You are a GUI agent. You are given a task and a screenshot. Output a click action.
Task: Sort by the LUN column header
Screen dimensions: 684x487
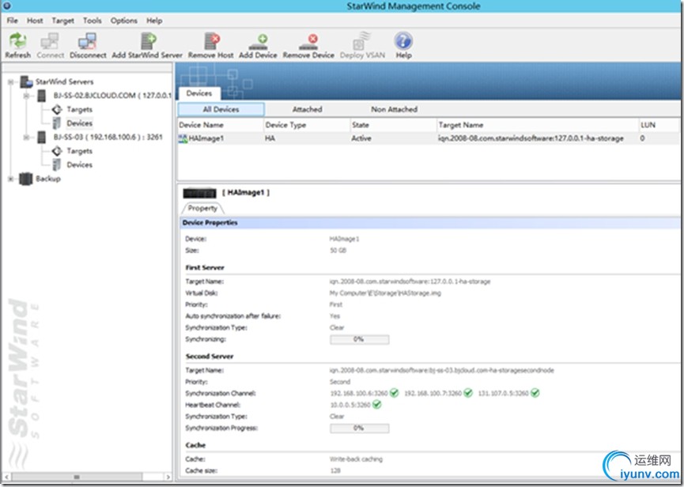[660, 125]
